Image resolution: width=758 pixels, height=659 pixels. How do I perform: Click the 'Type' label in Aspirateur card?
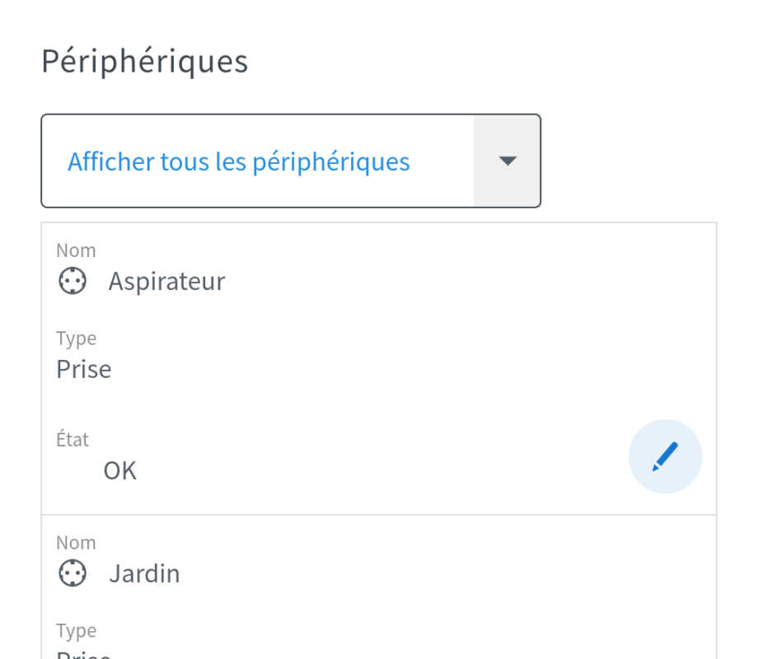[x=76, y=339]
